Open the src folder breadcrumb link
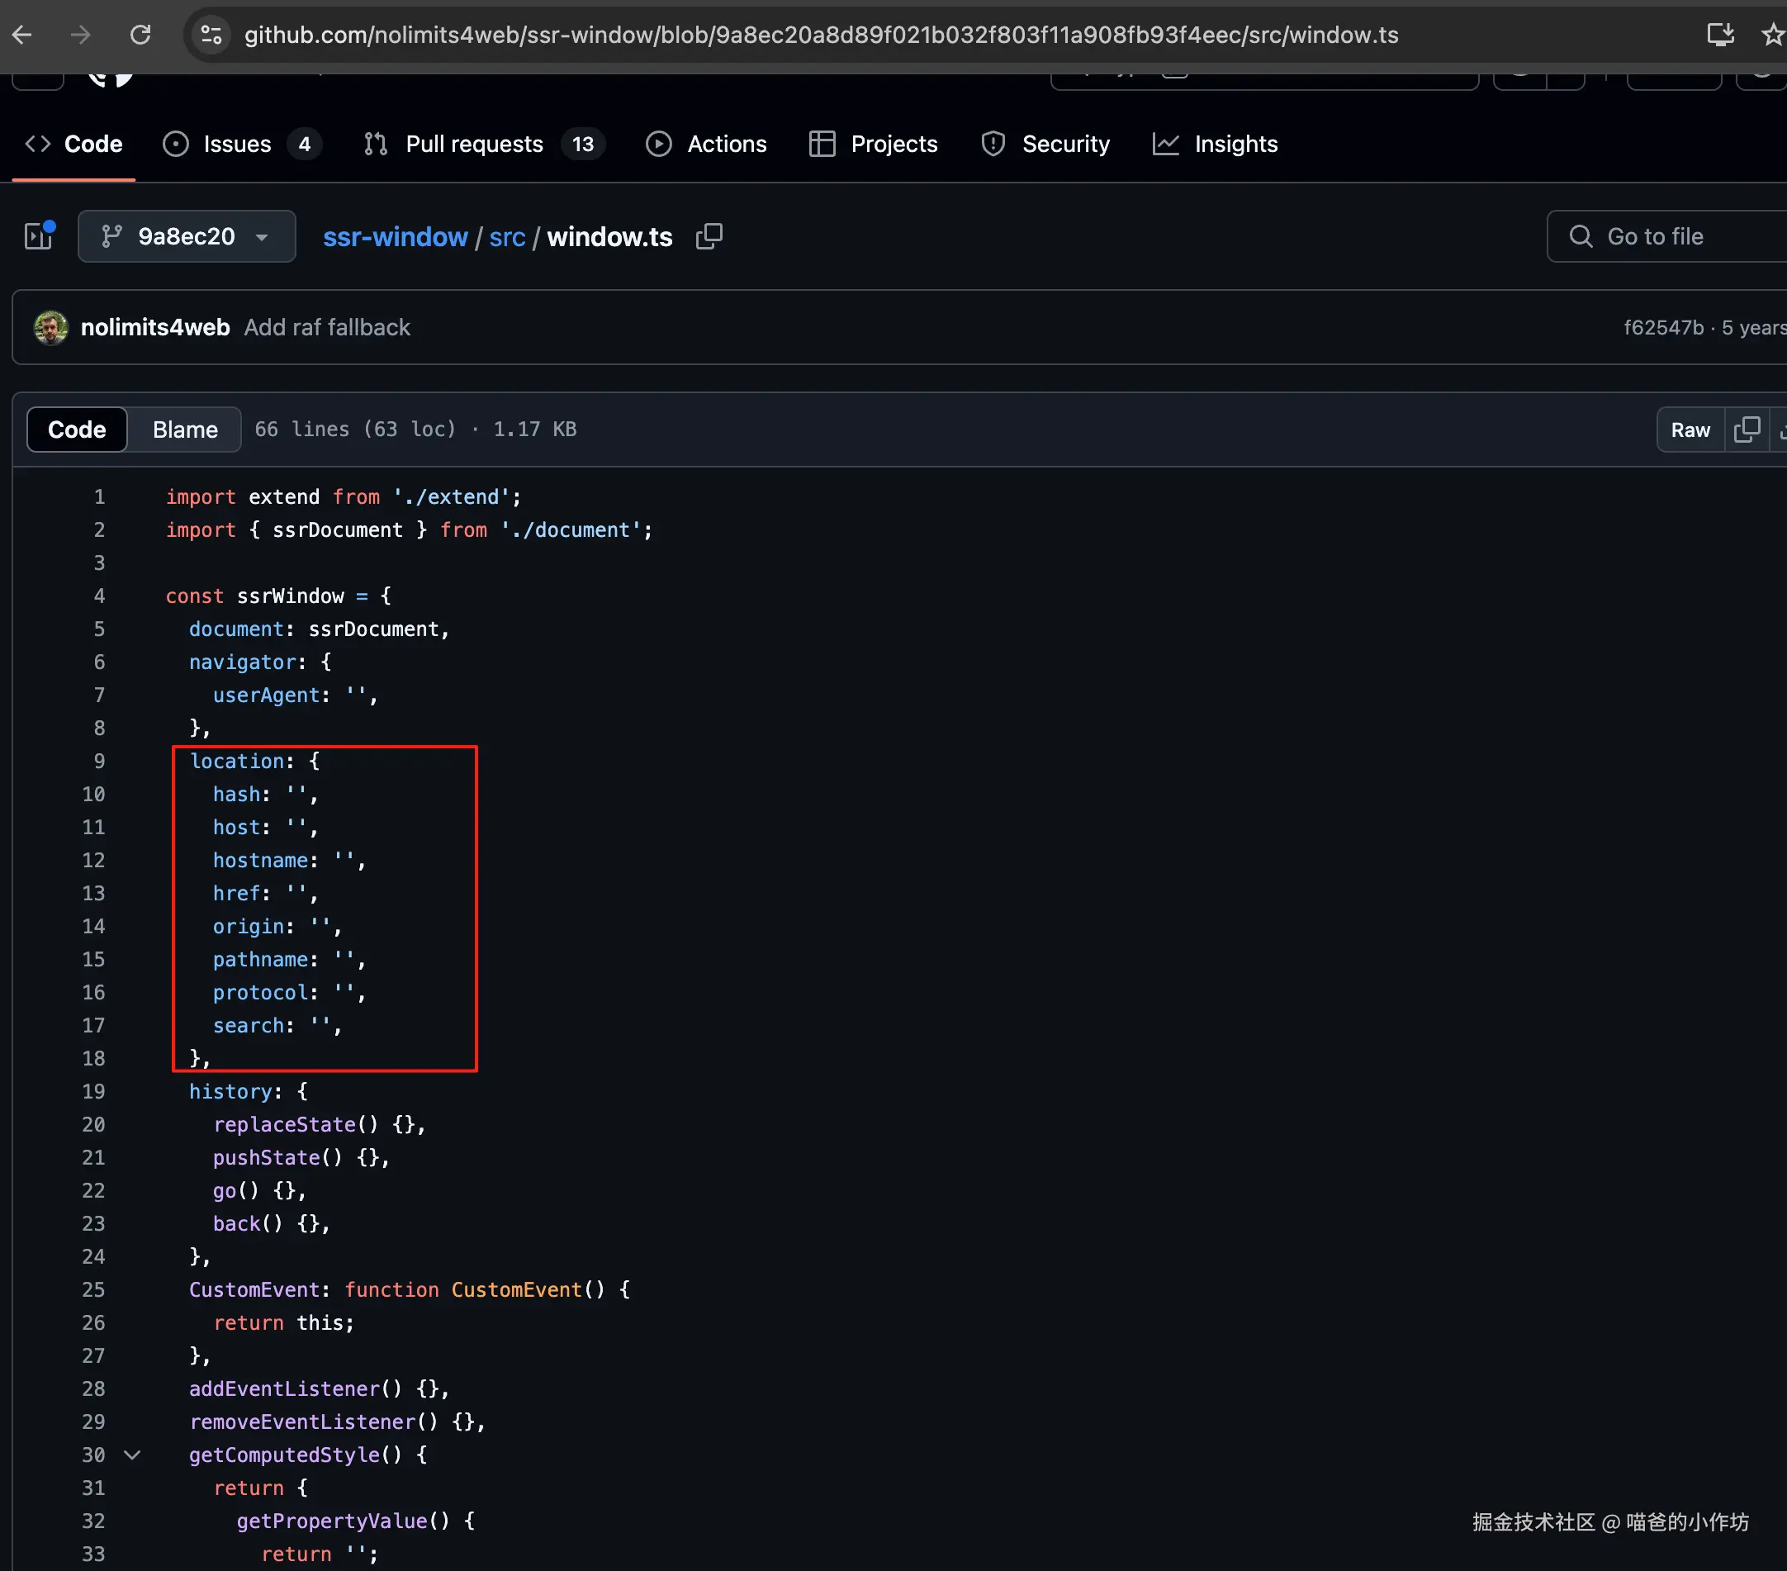Screen dimensions: 1787x1571 coord(507,237)
